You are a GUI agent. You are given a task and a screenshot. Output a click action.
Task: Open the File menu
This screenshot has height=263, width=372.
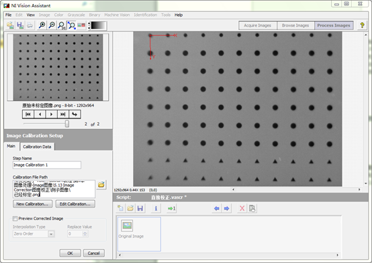point(8,15)
